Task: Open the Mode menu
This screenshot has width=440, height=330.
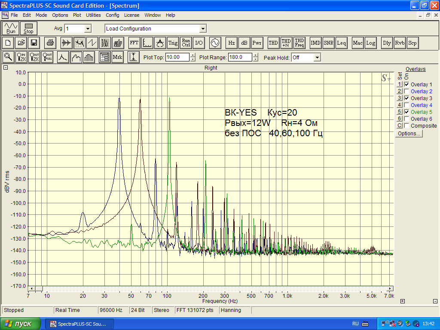Action: (41, 15)
